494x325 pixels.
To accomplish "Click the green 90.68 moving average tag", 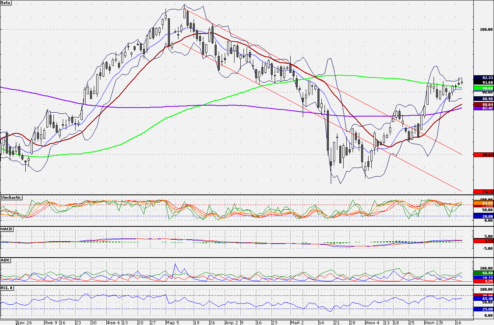I will [x=483, y=88].
